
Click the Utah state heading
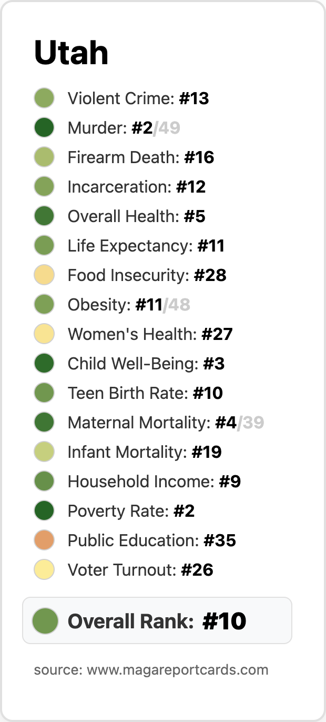click(x=71, y=53)
